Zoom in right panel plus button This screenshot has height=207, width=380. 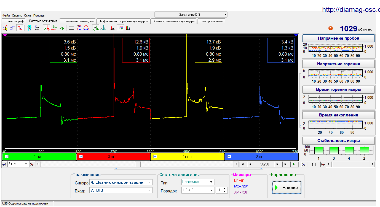[x=323, y=164]
